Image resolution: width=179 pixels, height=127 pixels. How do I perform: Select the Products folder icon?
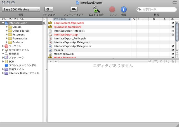[x=10, y=42]
